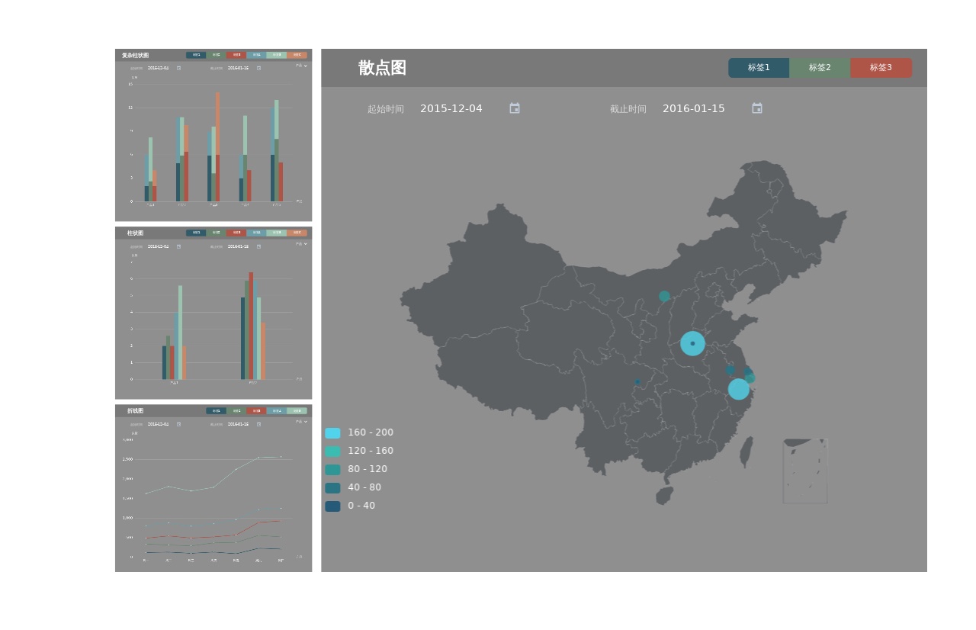
Task: Click start date calendar icon in 复杂柱状图 panel
Action: [x=178, y=68]
